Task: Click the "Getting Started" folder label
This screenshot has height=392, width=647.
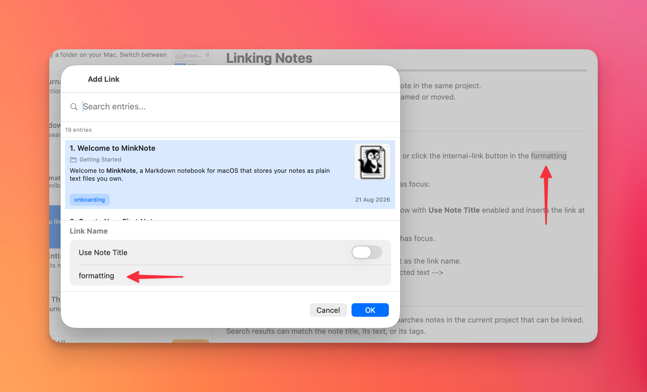Action: [x=100, y=160]
